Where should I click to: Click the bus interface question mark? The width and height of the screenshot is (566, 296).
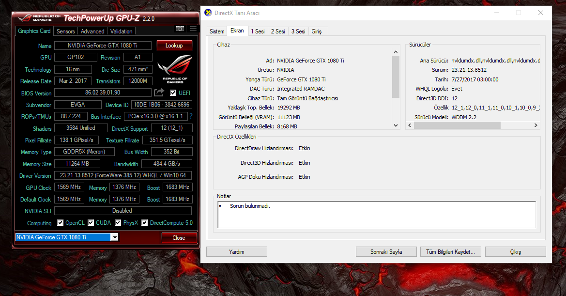(191, 116)
